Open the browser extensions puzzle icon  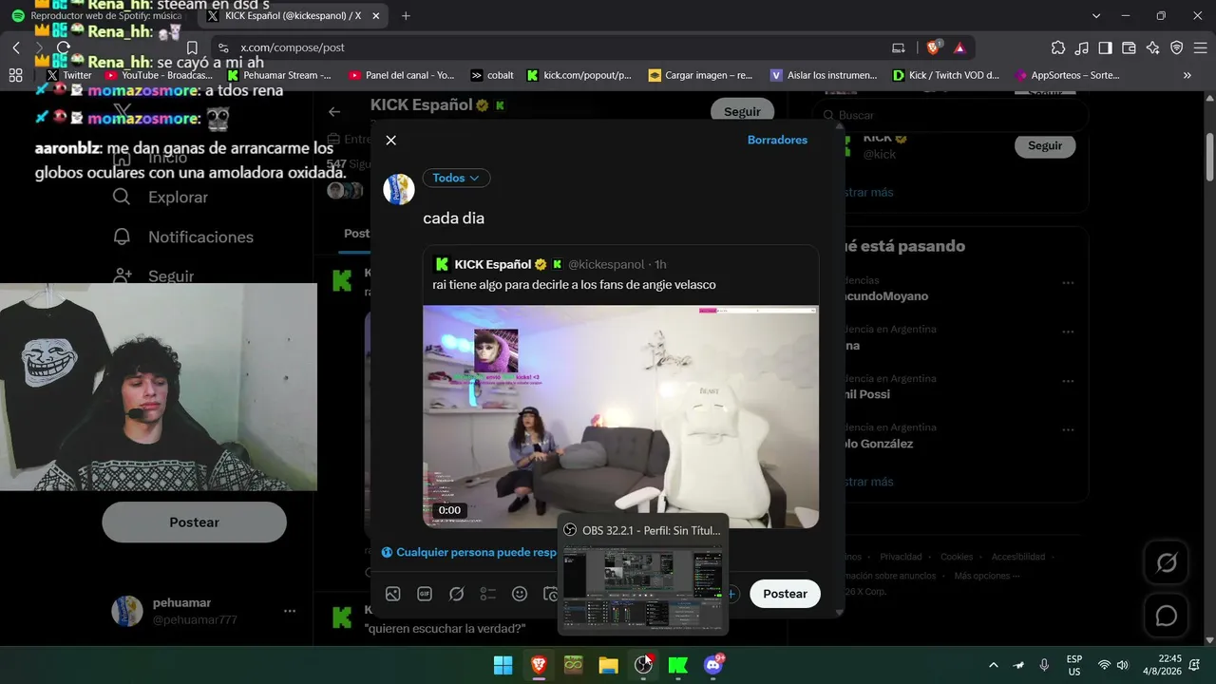[1058, 47]
